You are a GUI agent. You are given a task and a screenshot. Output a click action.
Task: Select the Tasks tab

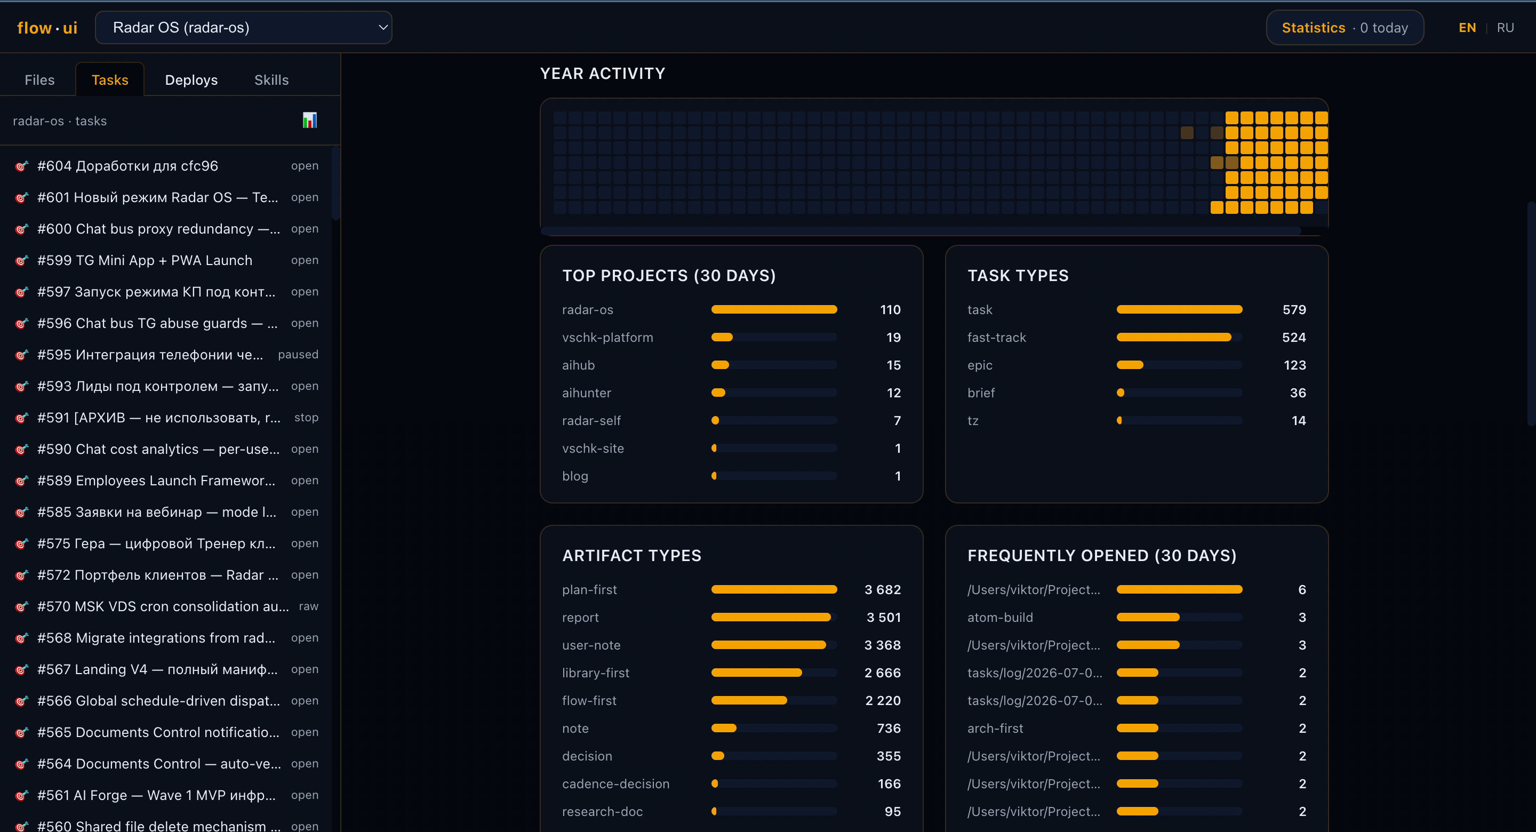coord(110,80)
